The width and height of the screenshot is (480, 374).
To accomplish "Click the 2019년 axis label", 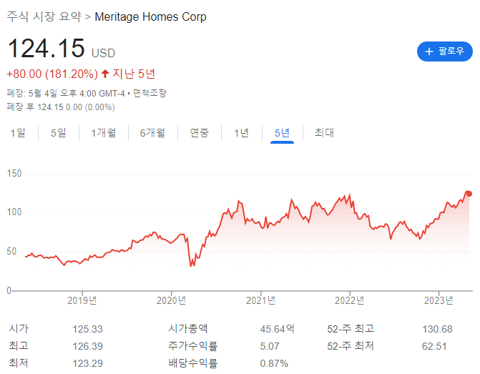I will 82,300.
